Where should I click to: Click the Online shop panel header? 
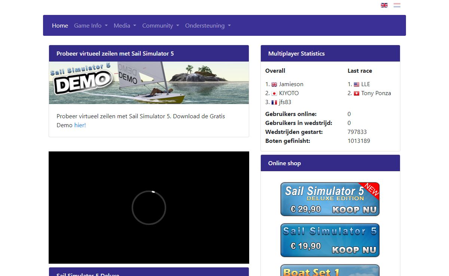330,163
